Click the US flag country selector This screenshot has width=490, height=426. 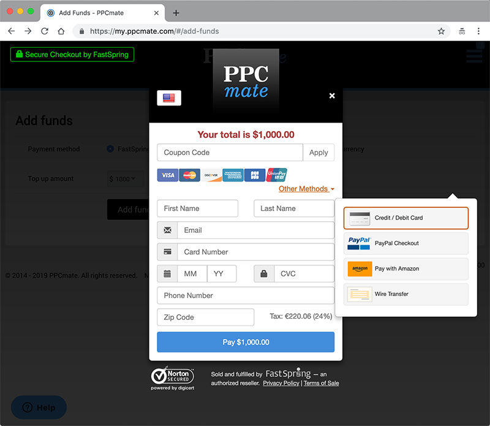[x=169, y=98]
